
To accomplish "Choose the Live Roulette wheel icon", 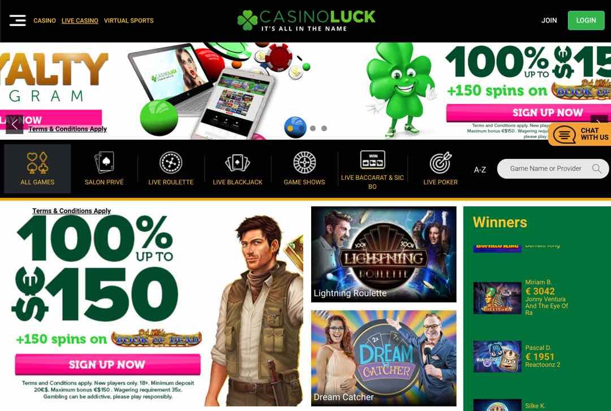I will (171, 162).
